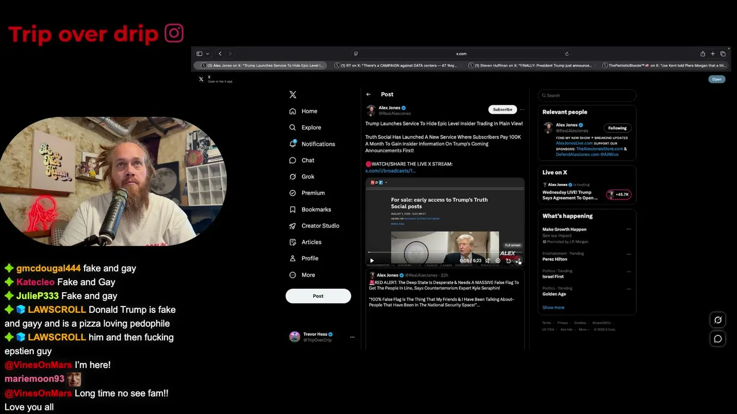737x414 pixels.
Task: Subscribe to Alex Jones
Action: click(x=502, y=109)
